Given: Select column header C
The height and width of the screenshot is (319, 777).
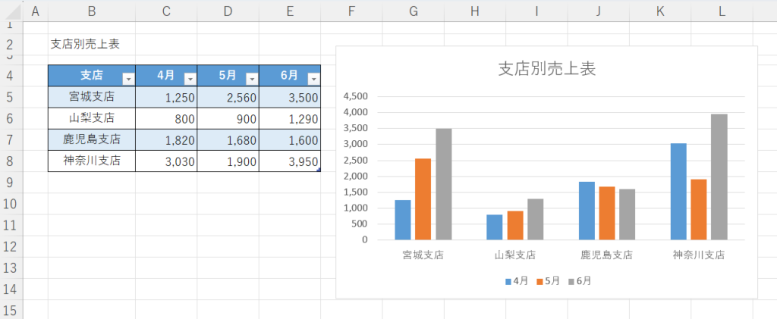Looking at the screenshot, I should (x=166, y=11).
